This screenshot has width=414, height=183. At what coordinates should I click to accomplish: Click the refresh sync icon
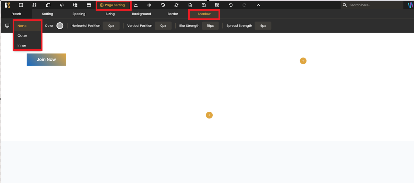pyautogui.click(x=176, y=5)
